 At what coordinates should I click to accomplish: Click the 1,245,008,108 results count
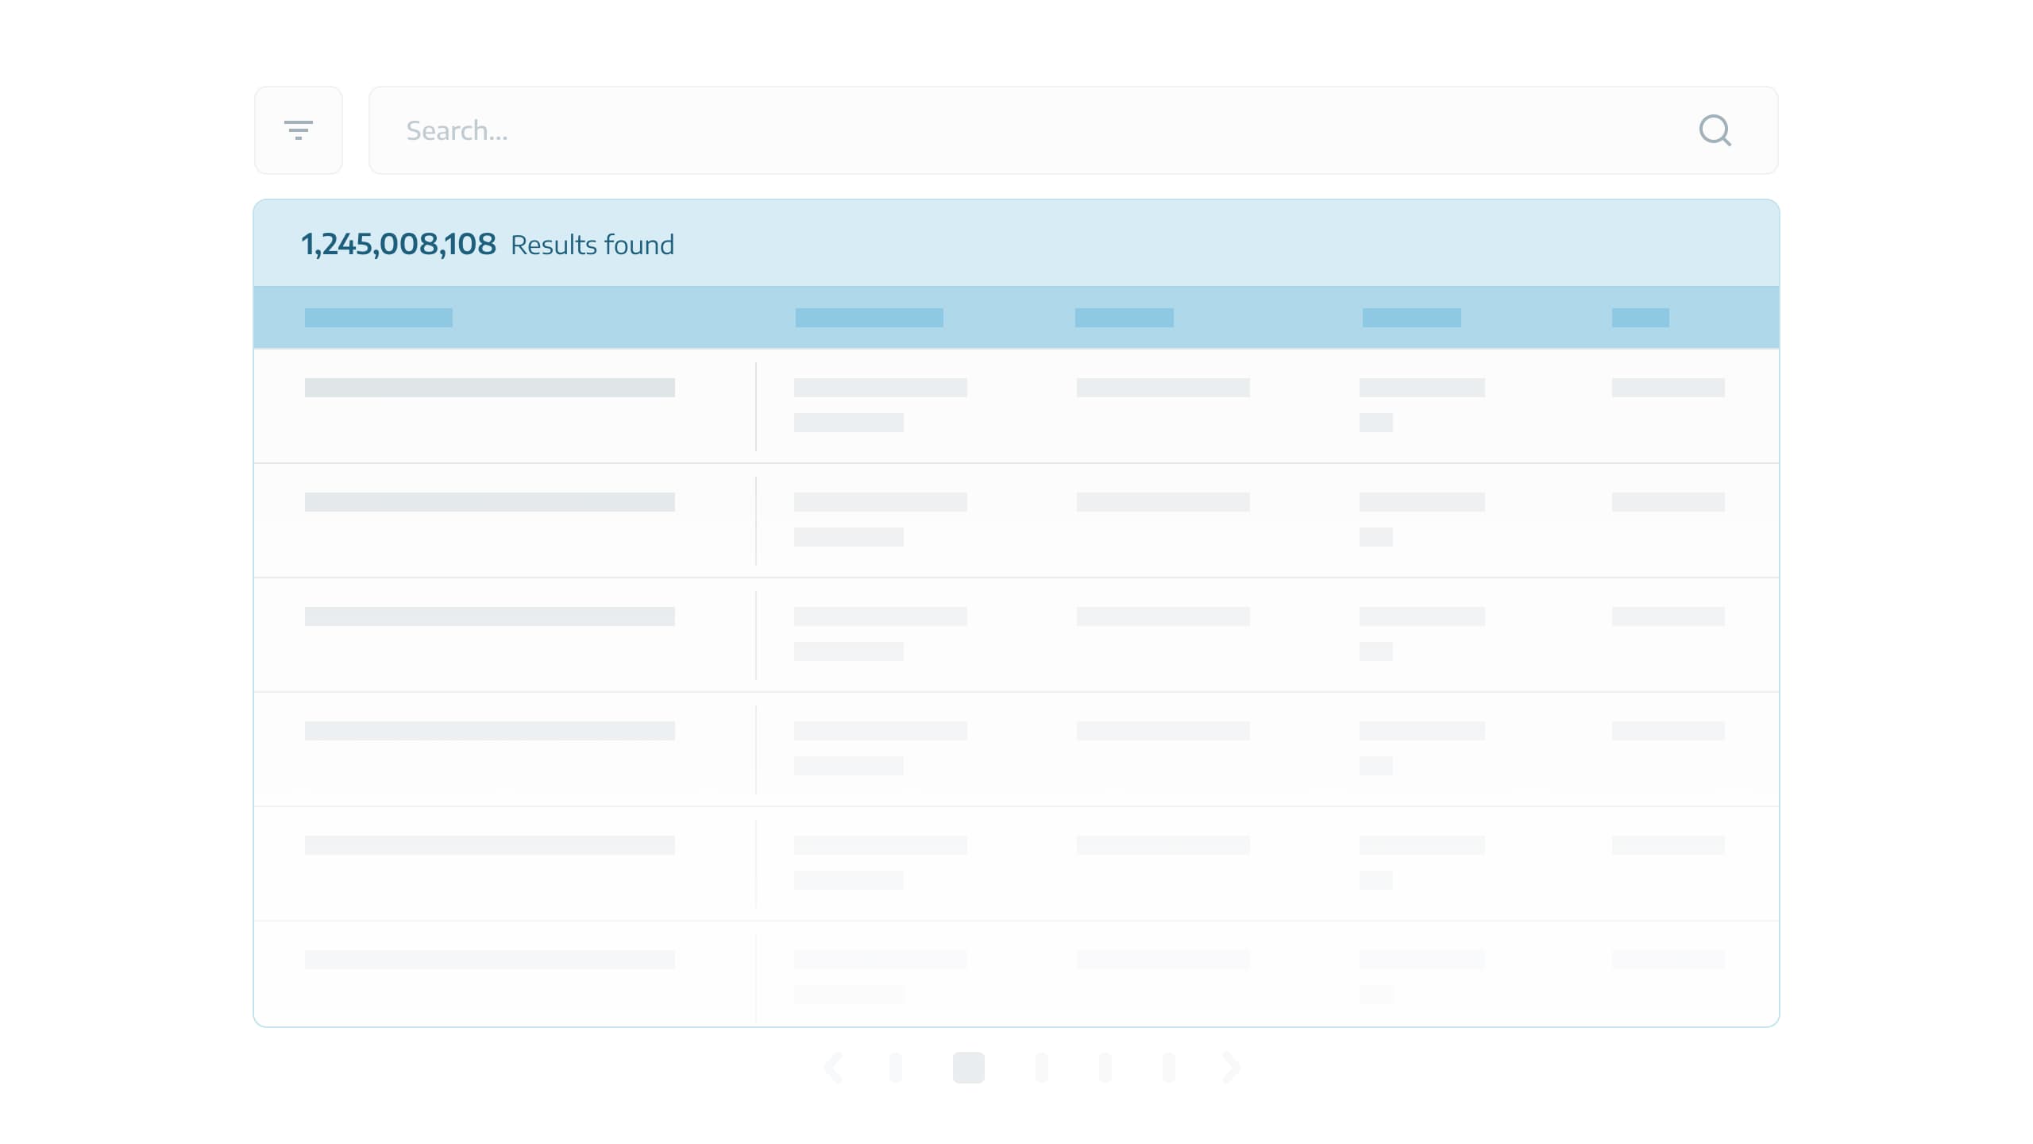coord(399,245)
